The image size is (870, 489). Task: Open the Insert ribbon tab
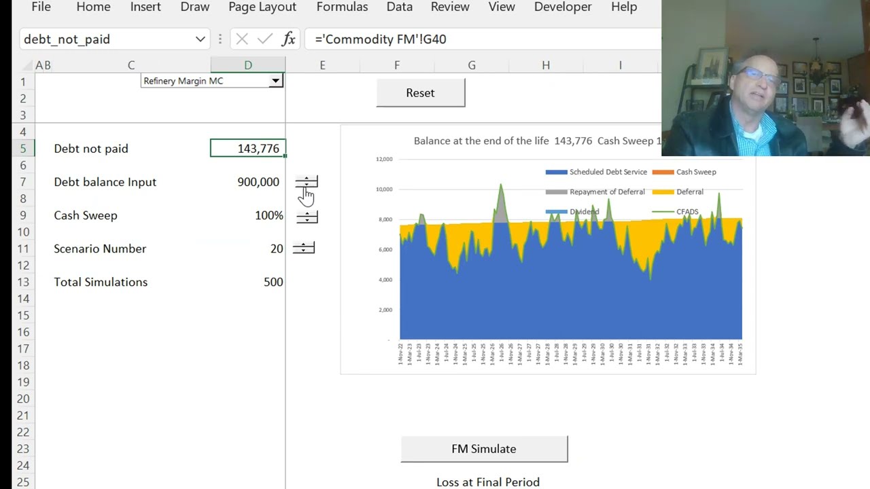145,7
